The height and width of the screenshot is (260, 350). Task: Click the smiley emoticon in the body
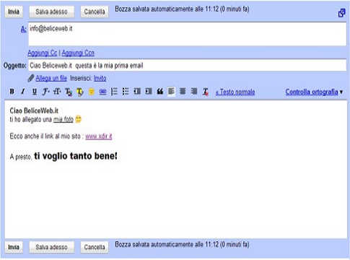79,119
